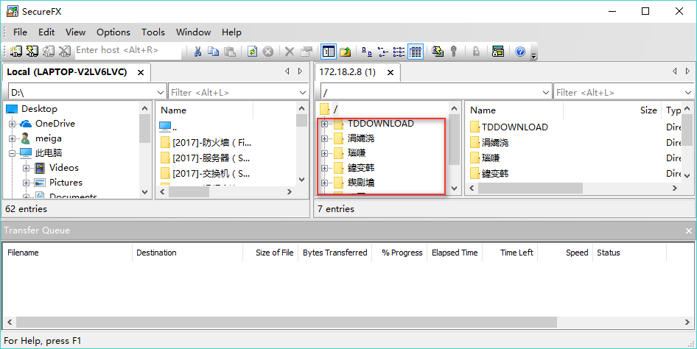
Task: Open the D:\ local path dropdown
Action: pos(161,93)
